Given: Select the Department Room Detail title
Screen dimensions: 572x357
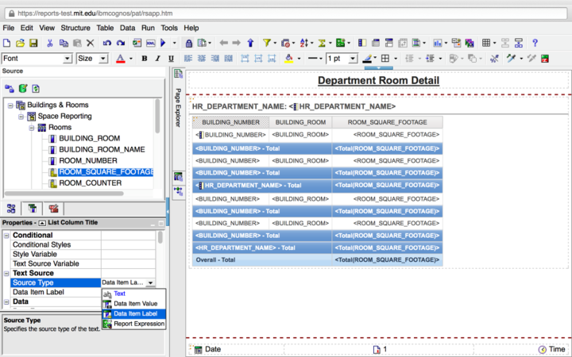Looking at the screenshot, I should pyautogui.click(x=377, y=81).
